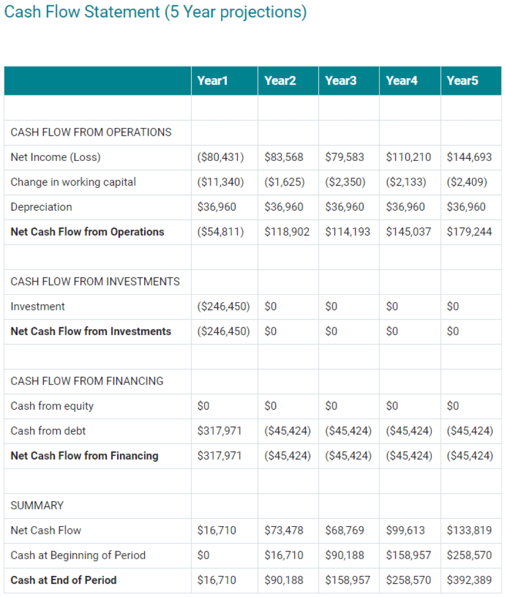Select the Net Income (Loss) row label
Image resolution: width=505 pixels, height=597 pixels.
[55, 157]
